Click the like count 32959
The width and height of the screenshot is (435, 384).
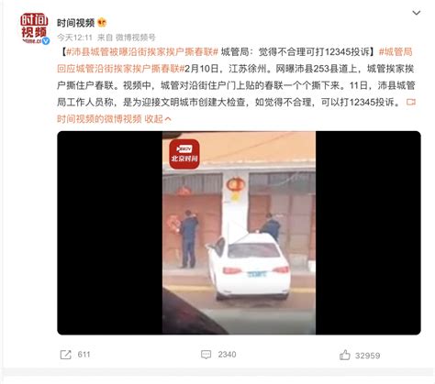click(x=367, y=356)
